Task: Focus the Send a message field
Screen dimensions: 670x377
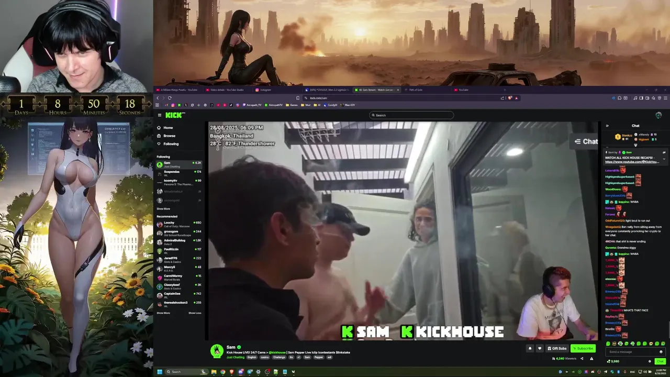Action: coord(635,352)
